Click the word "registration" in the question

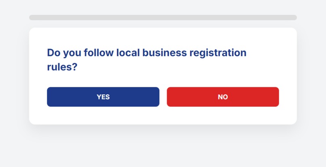tap(218, 53)
